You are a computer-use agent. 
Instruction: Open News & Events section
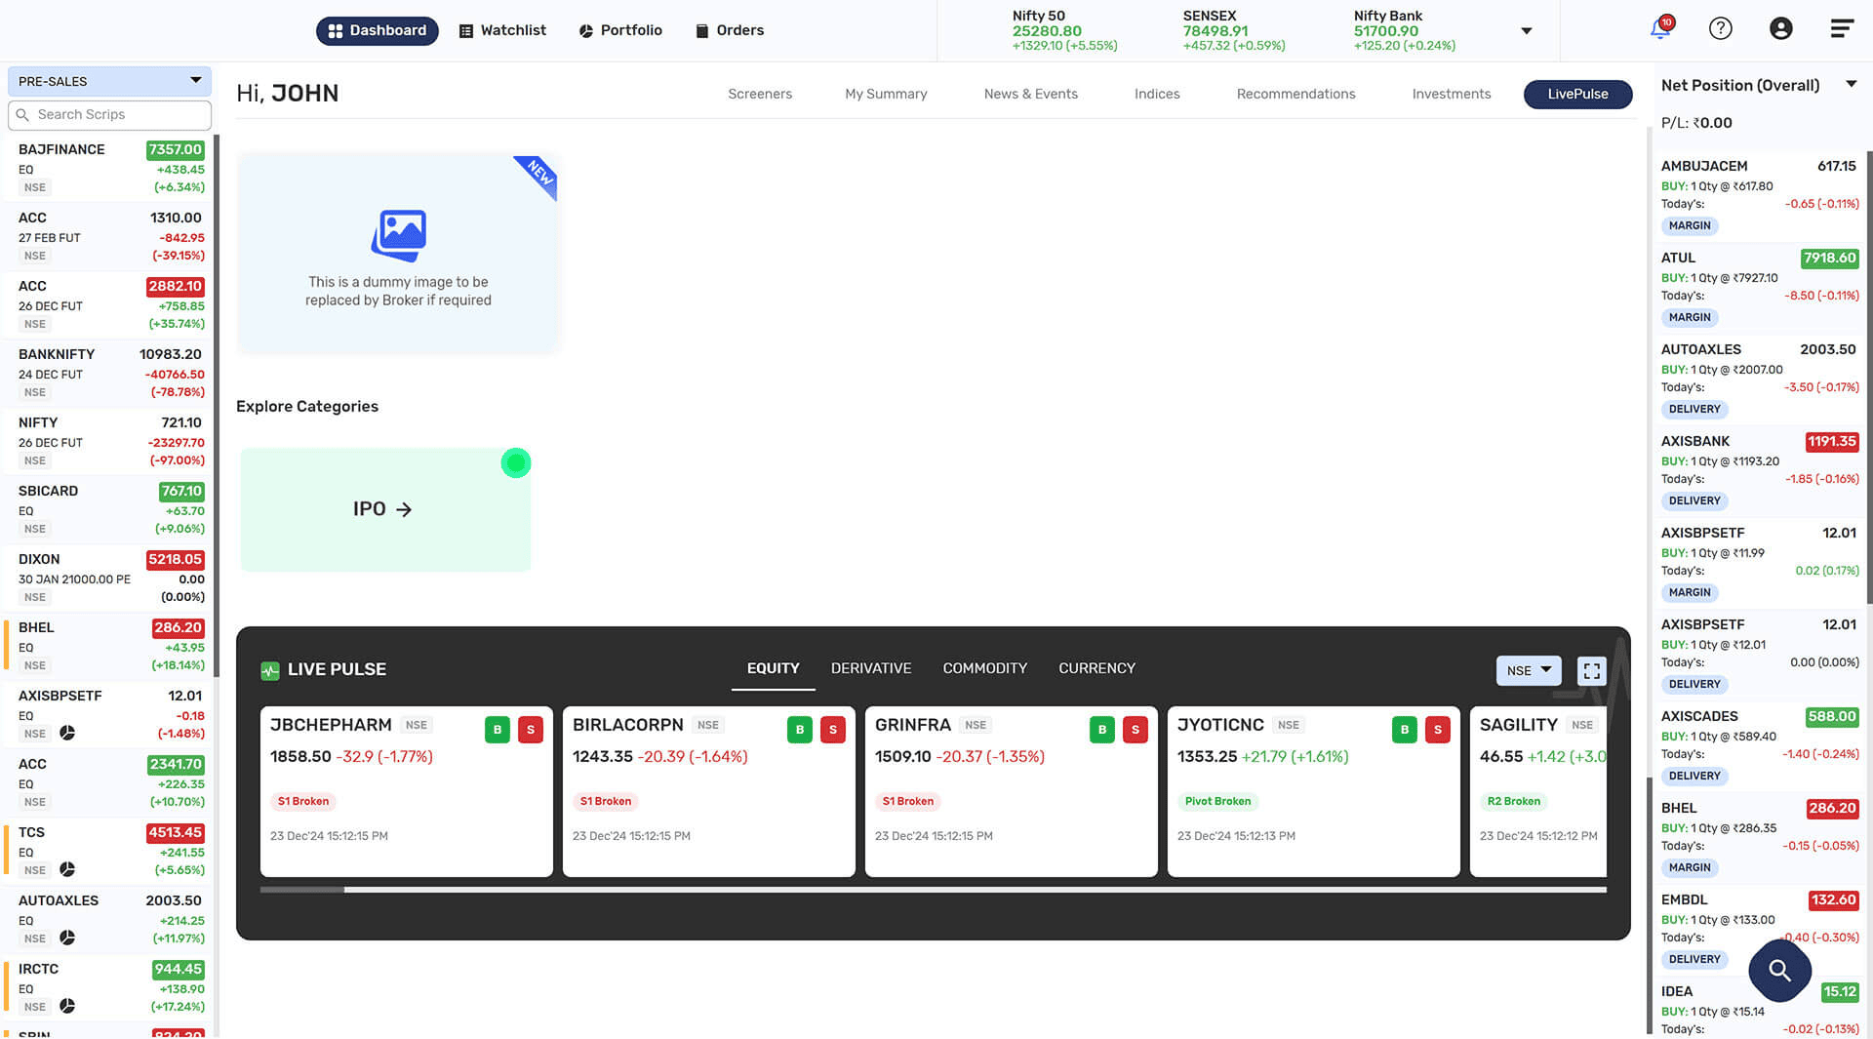(x=1031, y=94)
